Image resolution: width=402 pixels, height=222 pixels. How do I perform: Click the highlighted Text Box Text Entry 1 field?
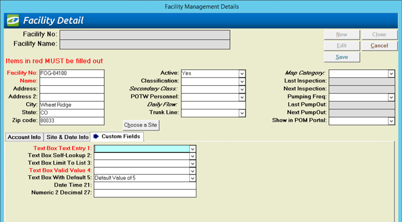point(142,149)
